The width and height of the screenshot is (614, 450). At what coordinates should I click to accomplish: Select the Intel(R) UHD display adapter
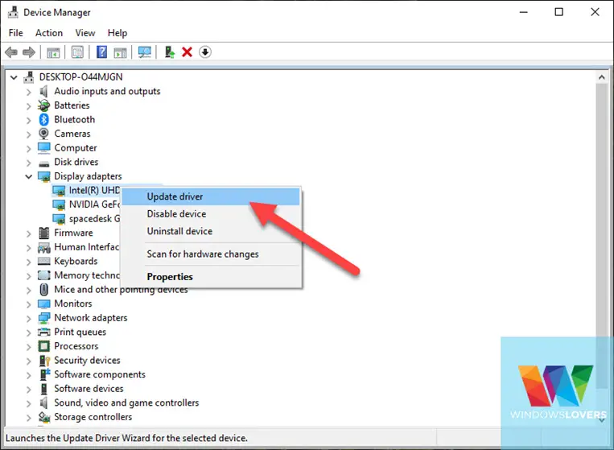pyautogui.click(x=94, y=190)
